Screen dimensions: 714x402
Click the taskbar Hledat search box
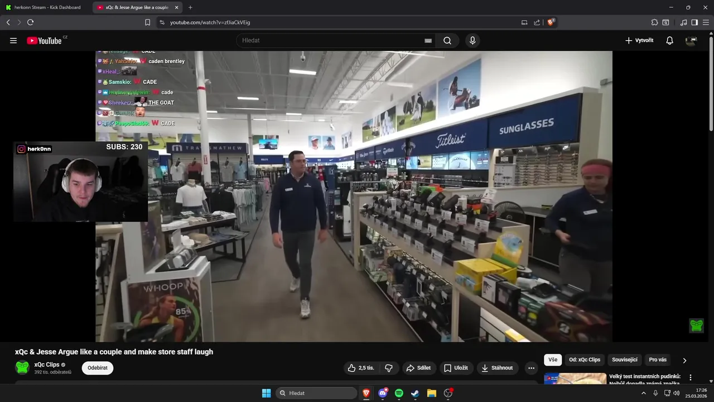click(x=316, y=393)
